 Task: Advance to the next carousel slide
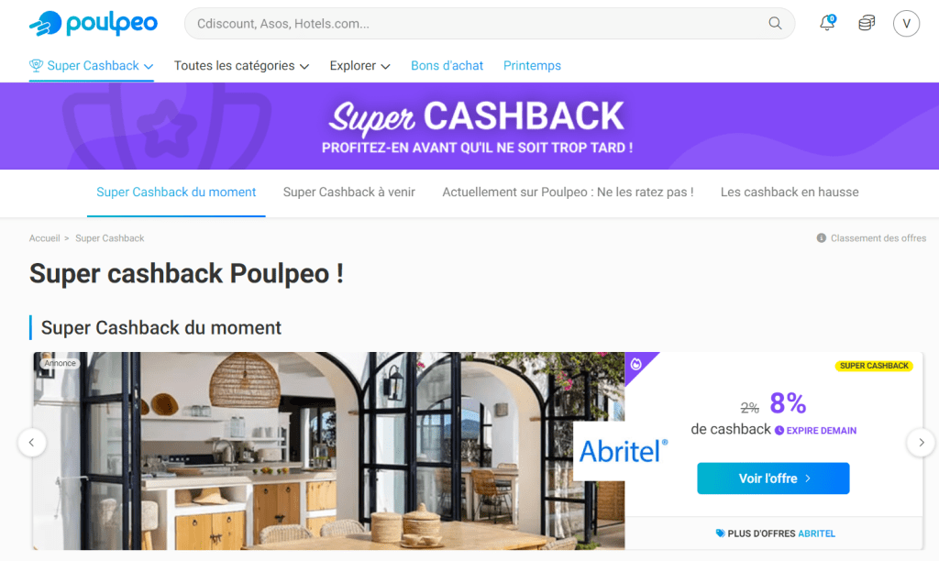[921, 443]
